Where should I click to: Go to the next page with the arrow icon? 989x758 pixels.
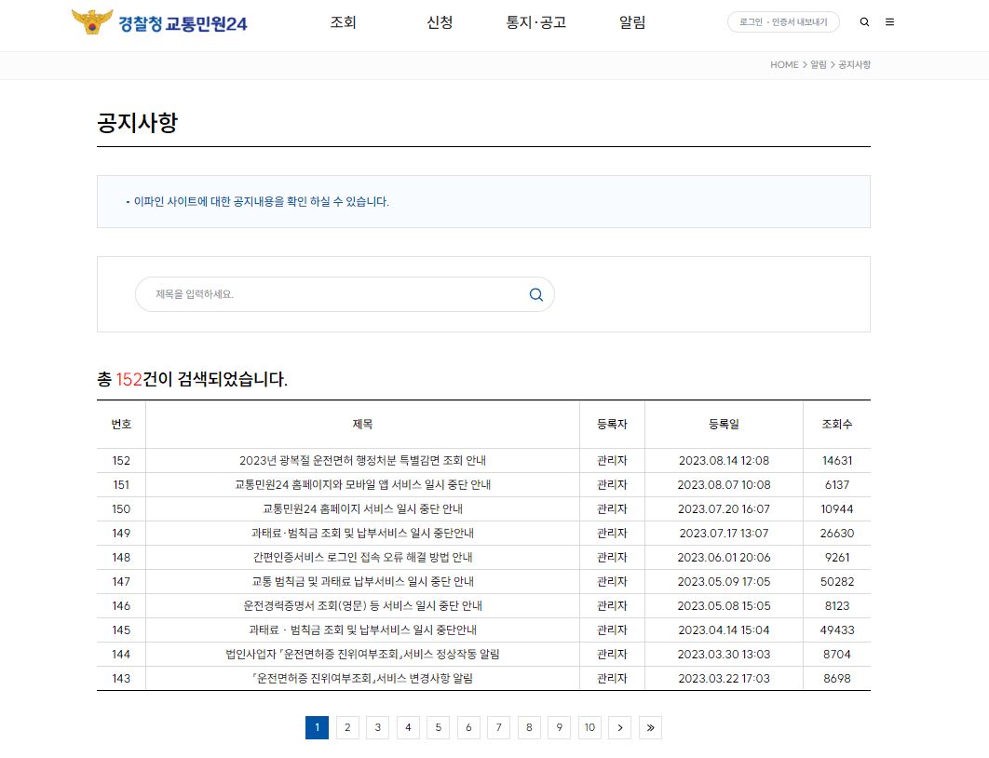click(619, 727)
